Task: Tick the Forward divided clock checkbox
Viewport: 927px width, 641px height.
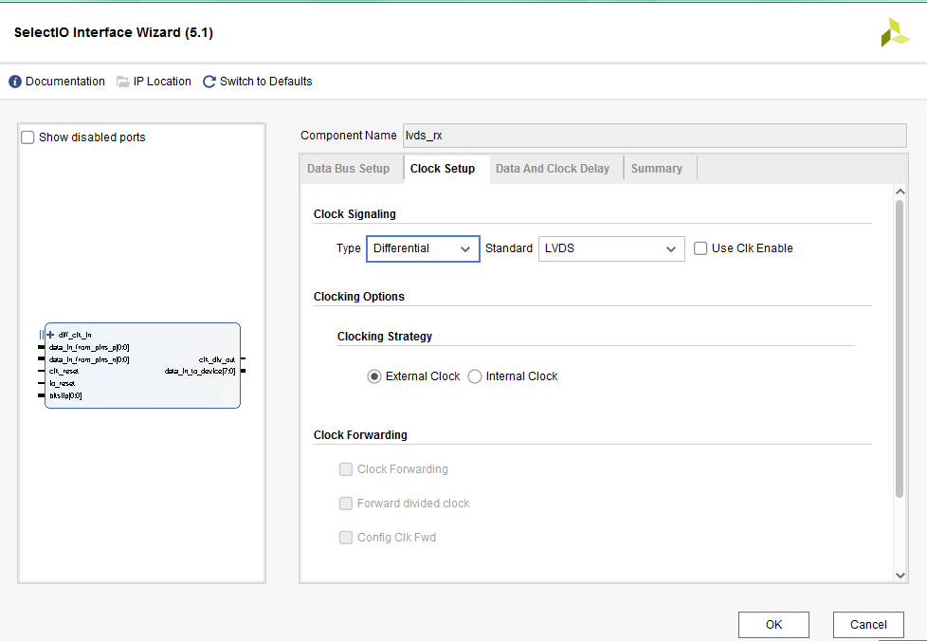Action: (346, 504)
